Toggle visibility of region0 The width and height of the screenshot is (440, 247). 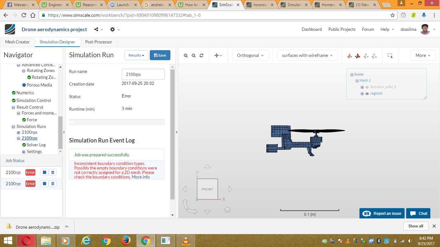(x=367, y=94)
